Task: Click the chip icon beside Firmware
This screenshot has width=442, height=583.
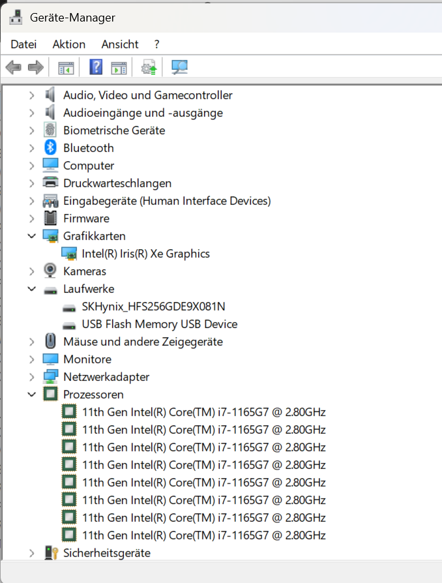Action: pyautogui.click(x=50, y=218)
